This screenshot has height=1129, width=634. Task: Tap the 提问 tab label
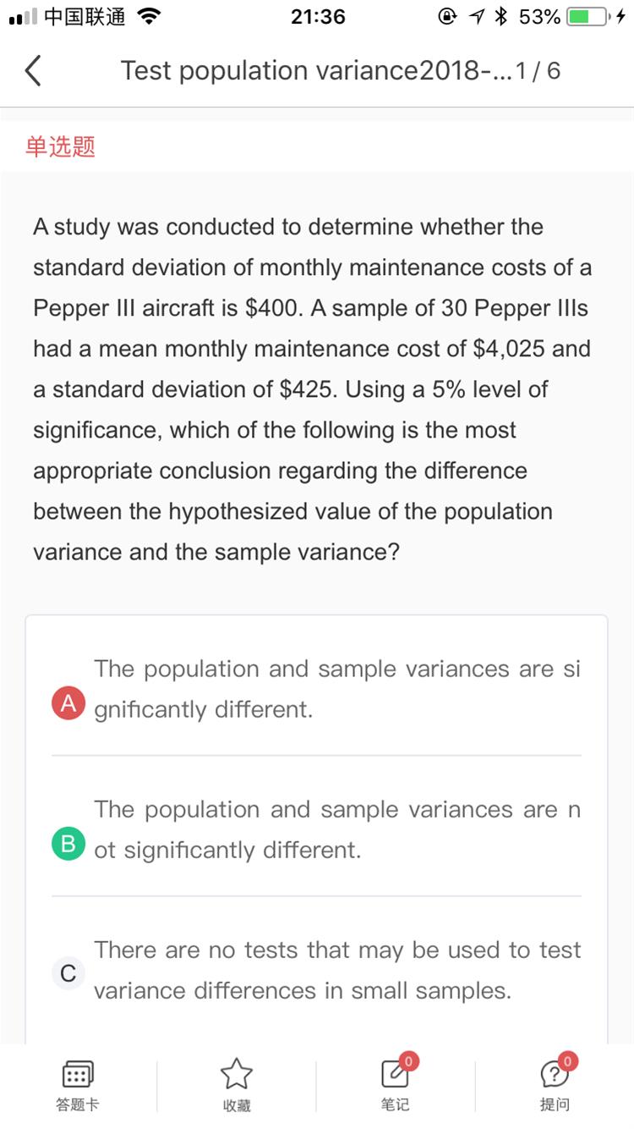pos(554,1104)
